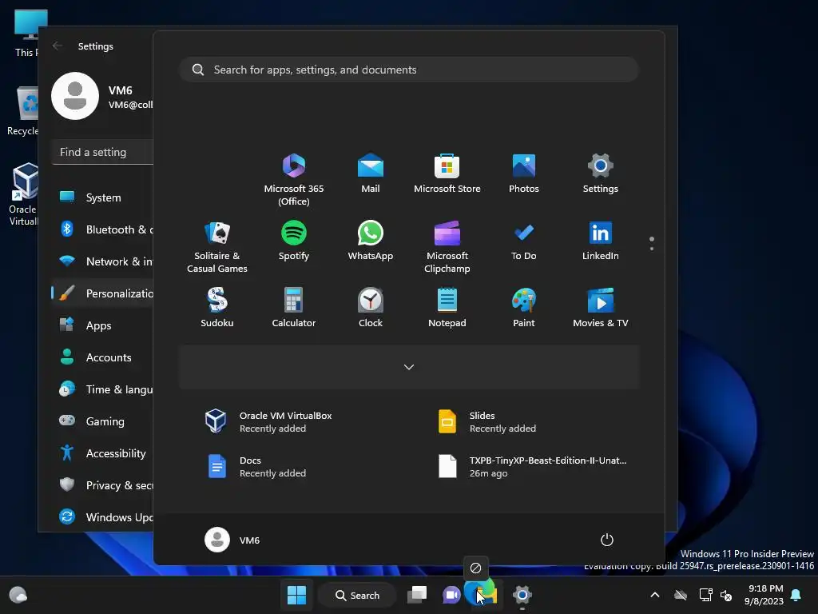
Task: Open Microsoft Clipchamp
Action: point(447,246)
